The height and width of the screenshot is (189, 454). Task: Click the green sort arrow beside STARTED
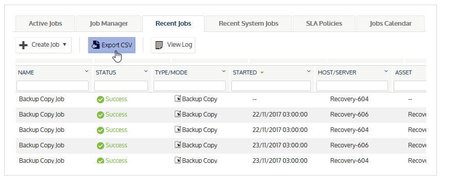click(x=262, y=73)
